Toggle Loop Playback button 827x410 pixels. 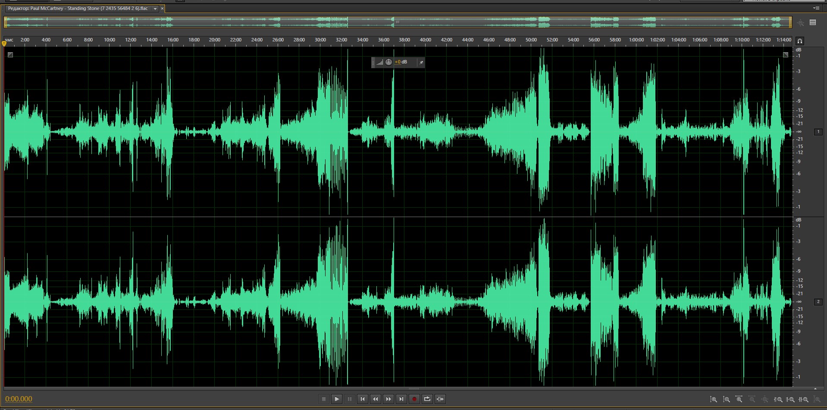(427, 399)
